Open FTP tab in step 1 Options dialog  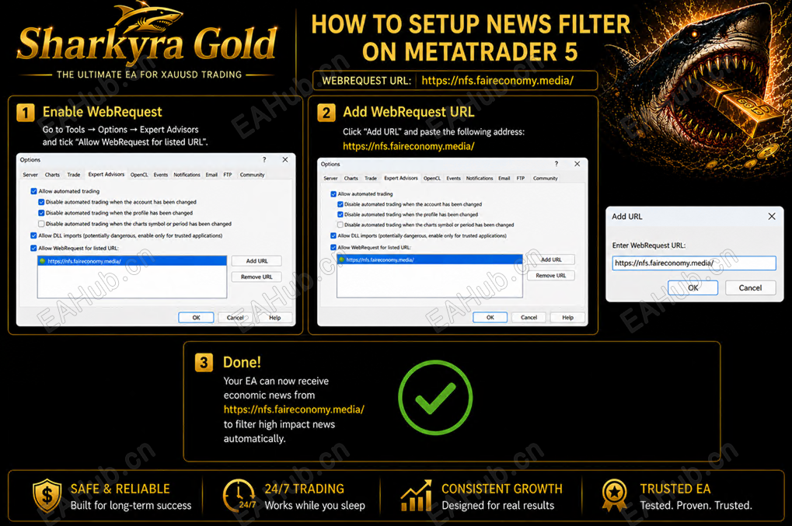[228, 175]
